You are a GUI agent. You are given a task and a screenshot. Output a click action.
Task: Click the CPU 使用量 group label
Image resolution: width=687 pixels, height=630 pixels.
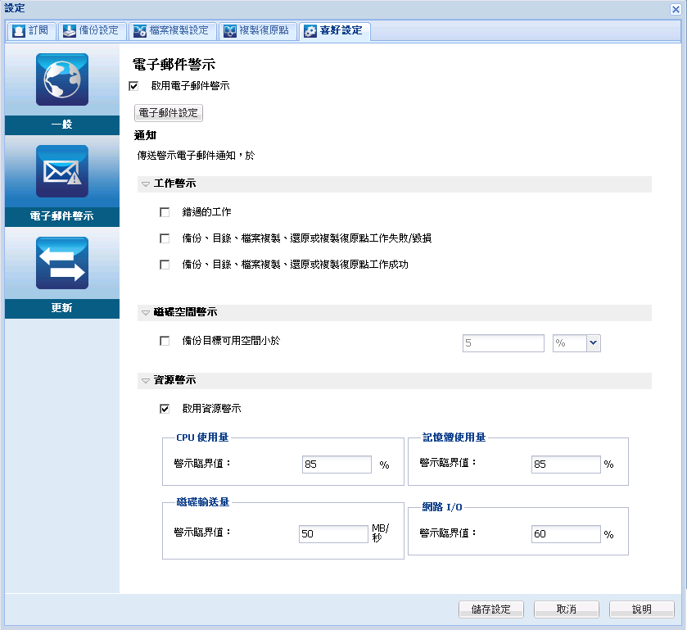coord(202,437)
